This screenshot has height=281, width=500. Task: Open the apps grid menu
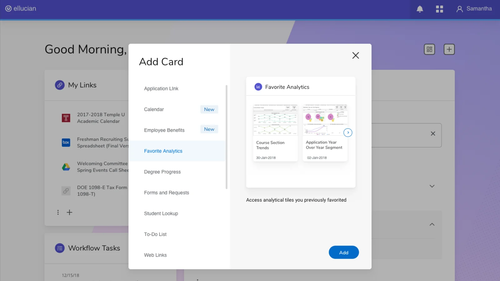pyautogui.click(x=439, y=9)
